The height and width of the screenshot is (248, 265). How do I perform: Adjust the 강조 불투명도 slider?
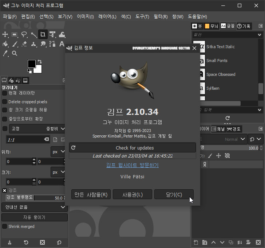(x=36, y=198)
